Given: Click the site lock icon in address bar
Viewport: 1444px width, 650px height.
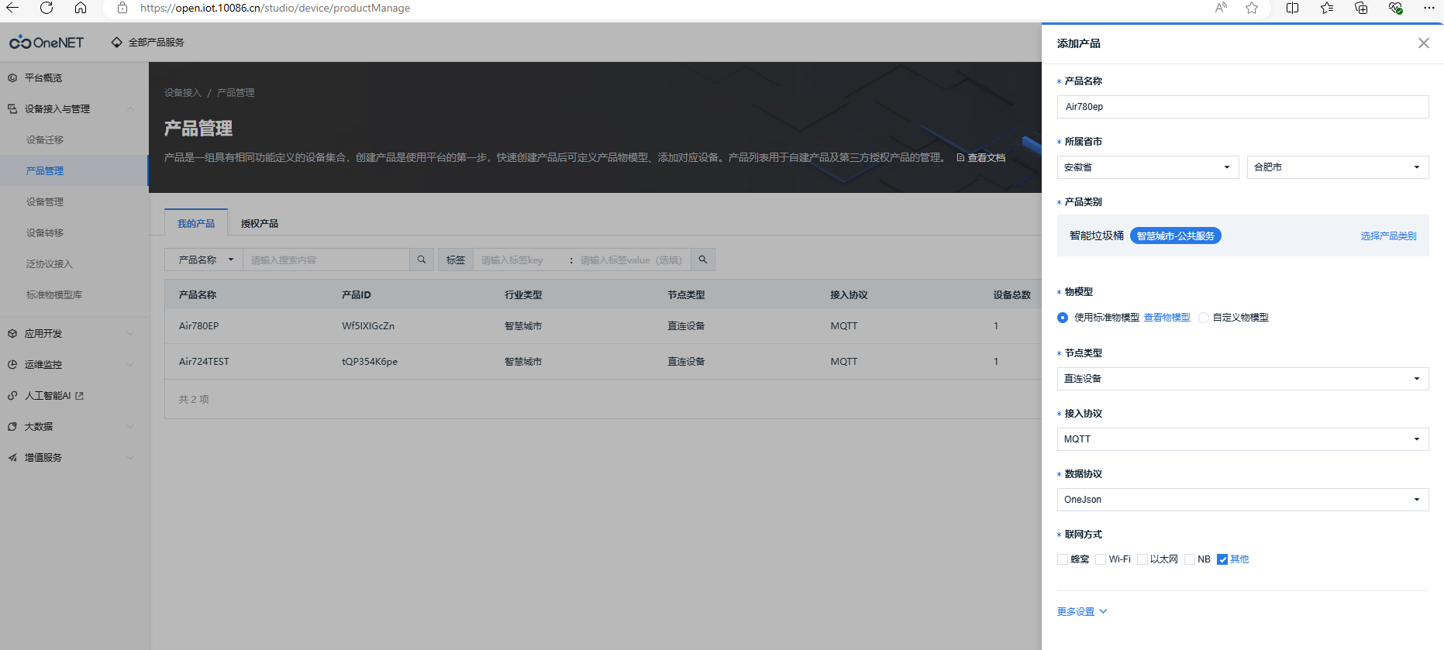Looking at the screenshot, I should 122,8.
